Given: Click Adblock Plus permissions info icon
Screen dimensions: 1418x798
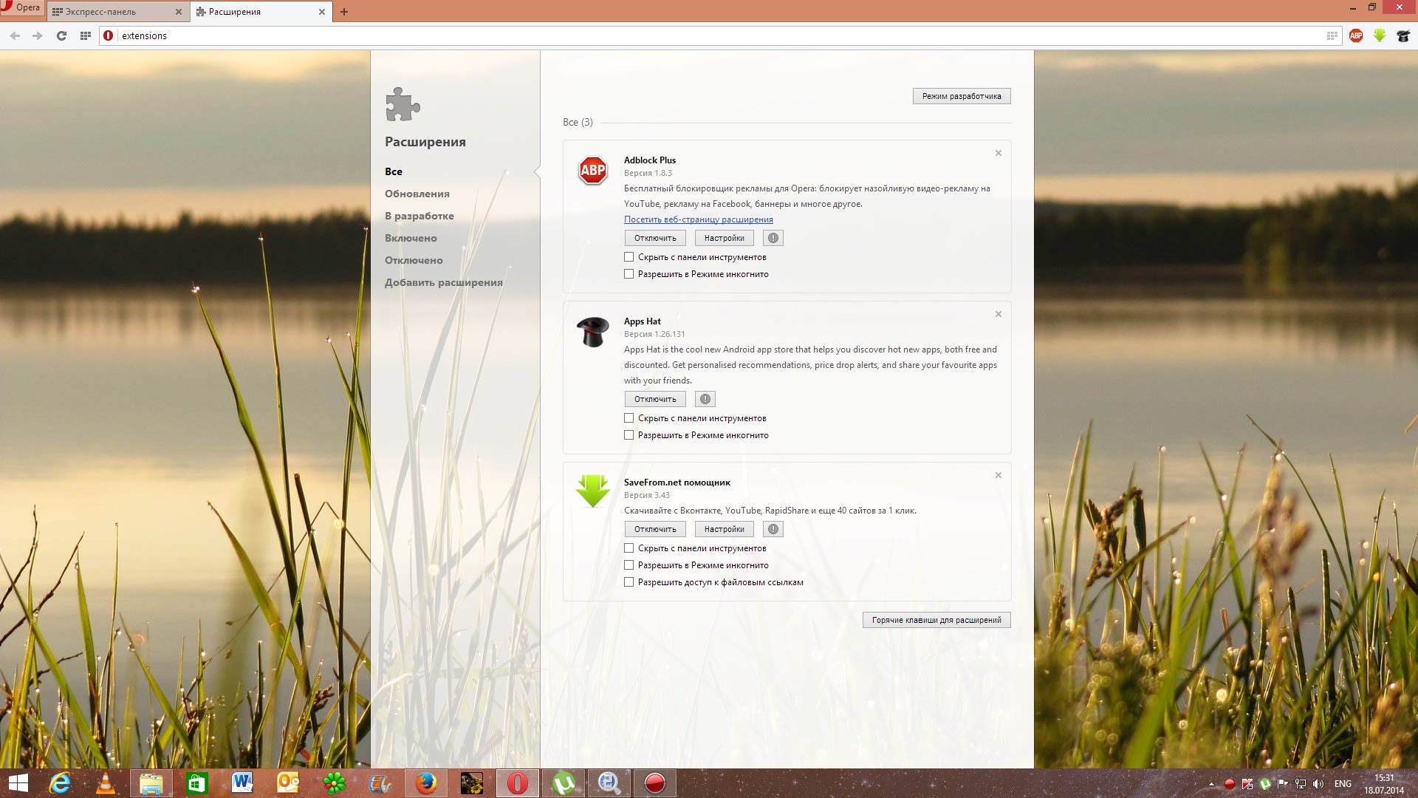Looking at the screenshot, I should 773,238.
